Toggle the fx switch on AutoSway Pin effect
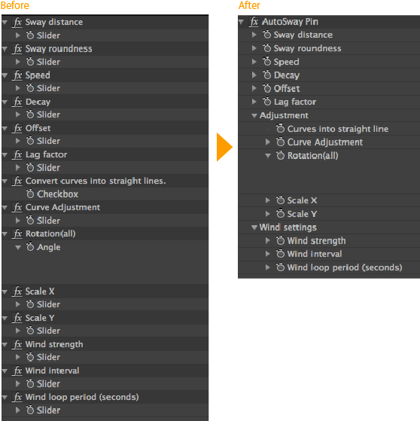The width and height of the screenshot is (420, 421). (254, 22)
